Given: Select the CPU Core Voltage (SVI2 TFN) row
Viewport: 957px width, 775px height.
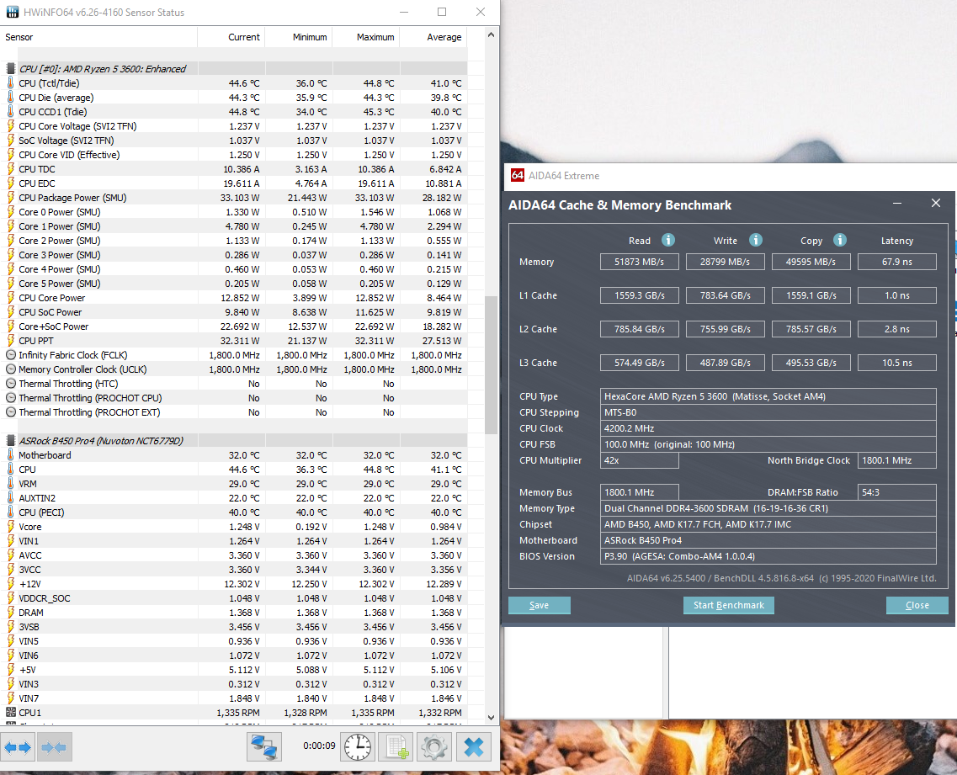Looking at the screenshot, I should (x=233, y=125).
